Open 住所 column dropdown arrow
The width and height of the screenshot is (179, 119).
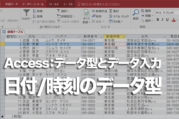tap(164, 37)
